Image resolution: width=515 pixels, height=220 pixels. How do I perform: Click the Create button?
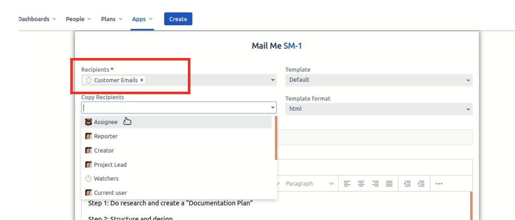(x=178, y=19)
